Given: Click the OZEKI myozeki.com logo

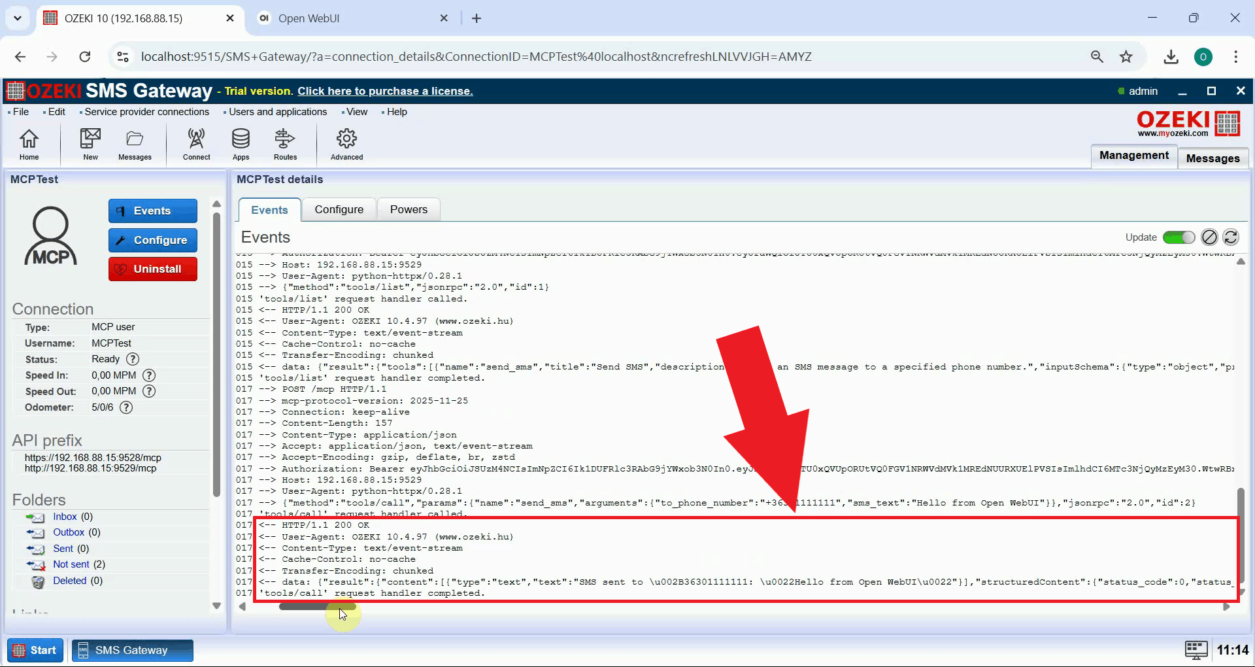Looking at the screenshot, I should tap(1188, 123).
